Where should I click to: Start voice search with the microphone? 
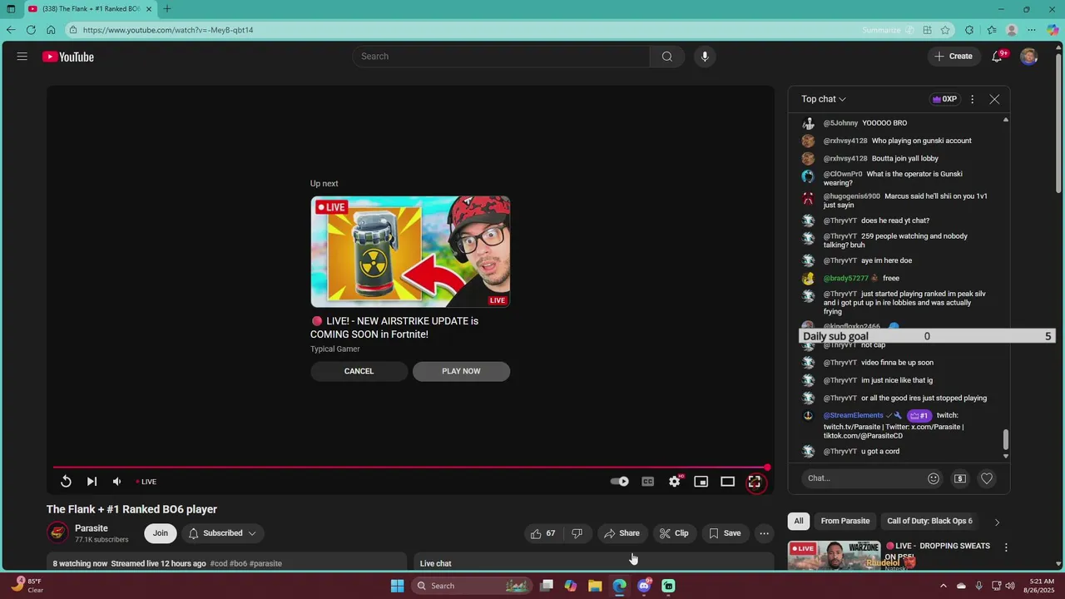[x=705, y=57]
